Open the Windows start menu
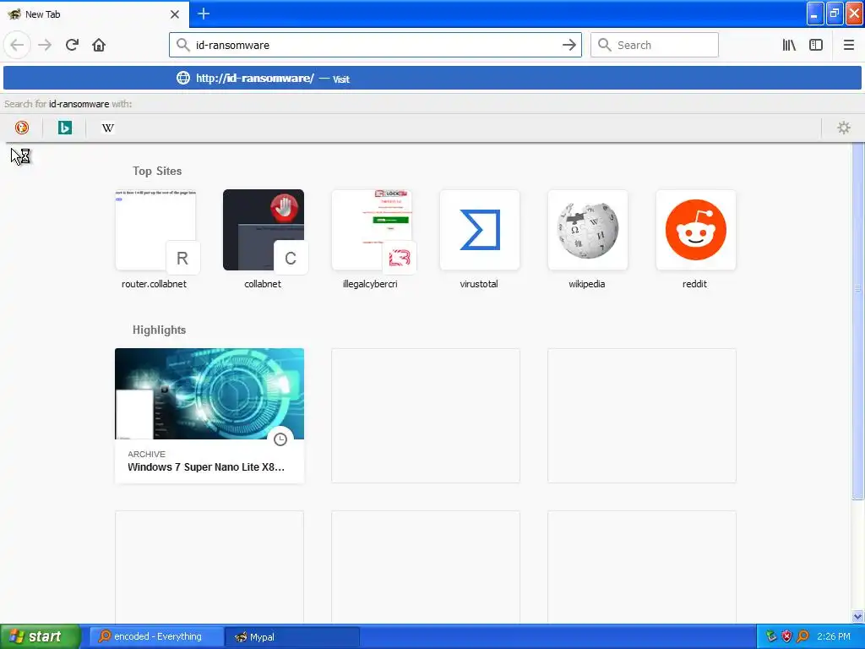This screenshot has height=649, width=865. 40,636
